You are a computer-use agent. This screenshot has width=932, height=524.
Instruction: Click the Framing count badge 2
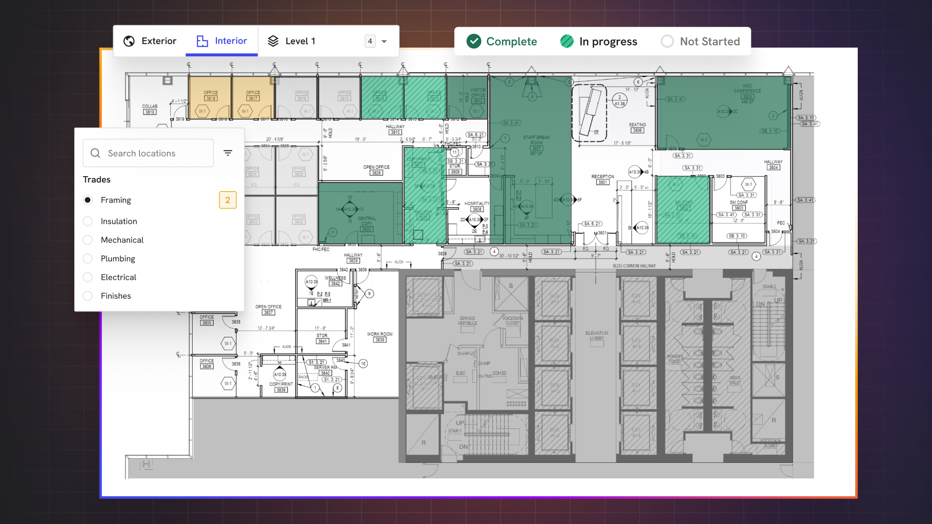(x=228, y=200)
